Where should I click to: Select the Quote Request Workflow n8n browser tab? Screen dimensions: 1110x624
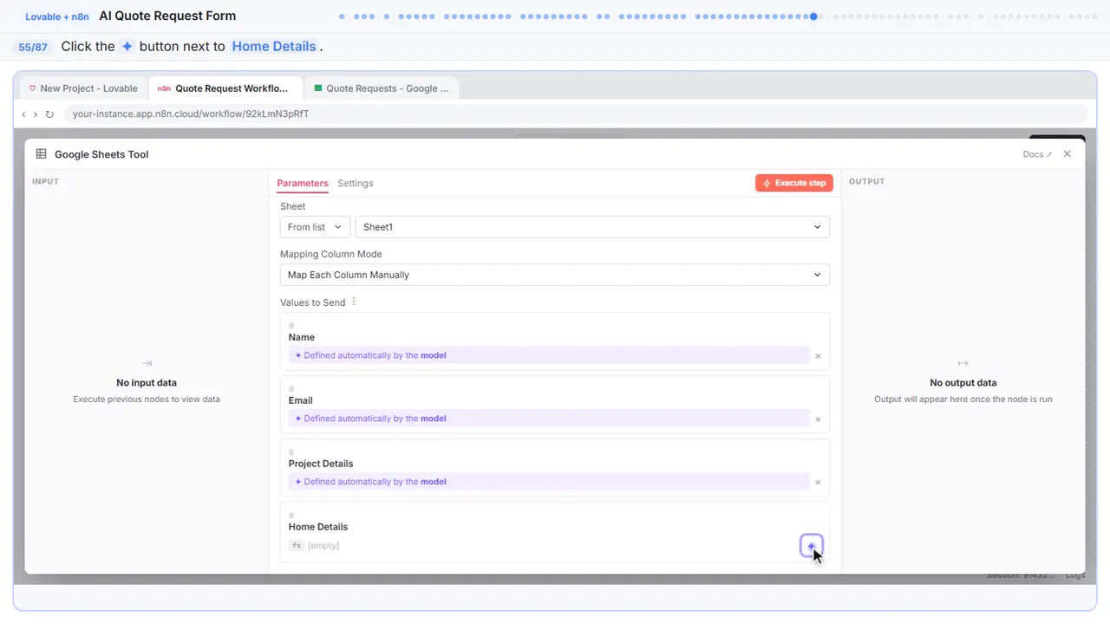click(x=225, y=88)
